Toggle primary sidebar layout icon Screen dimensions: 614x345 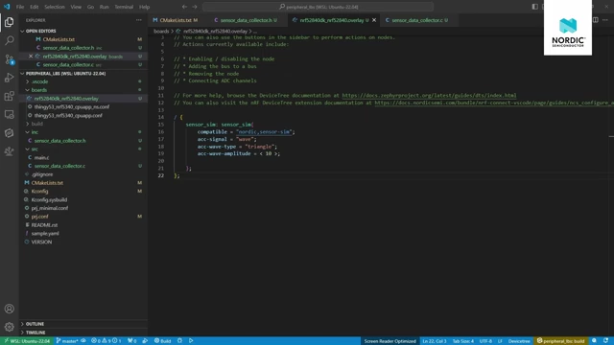pos(535,7)
